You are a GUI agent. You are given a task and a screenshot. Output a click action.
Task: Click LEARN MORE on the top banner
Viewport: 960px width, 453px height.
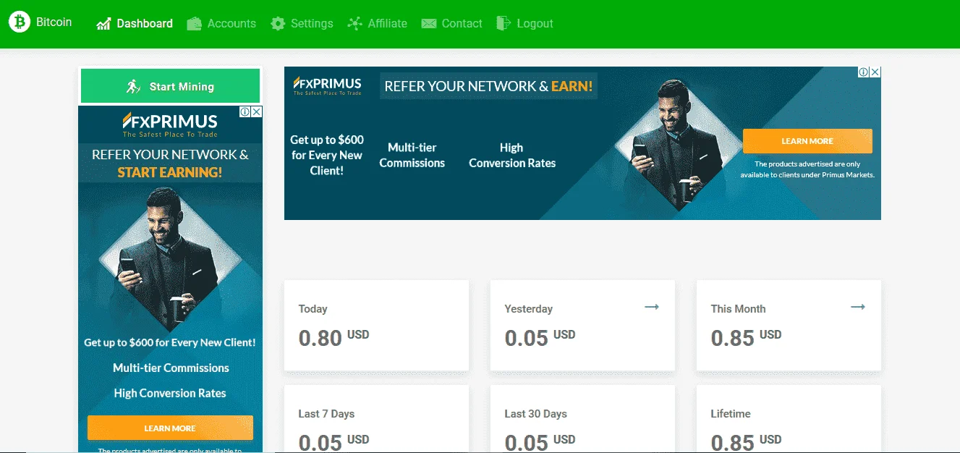coord(807,141)
